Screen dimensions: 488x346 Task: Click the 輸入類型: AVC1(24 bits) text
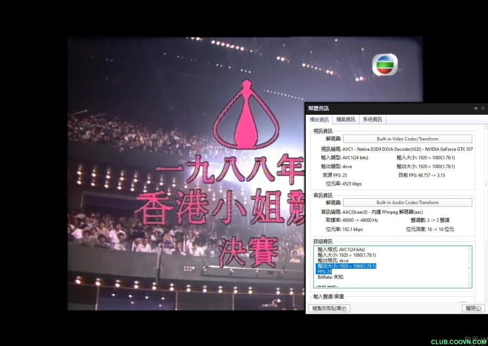(345, 158)
